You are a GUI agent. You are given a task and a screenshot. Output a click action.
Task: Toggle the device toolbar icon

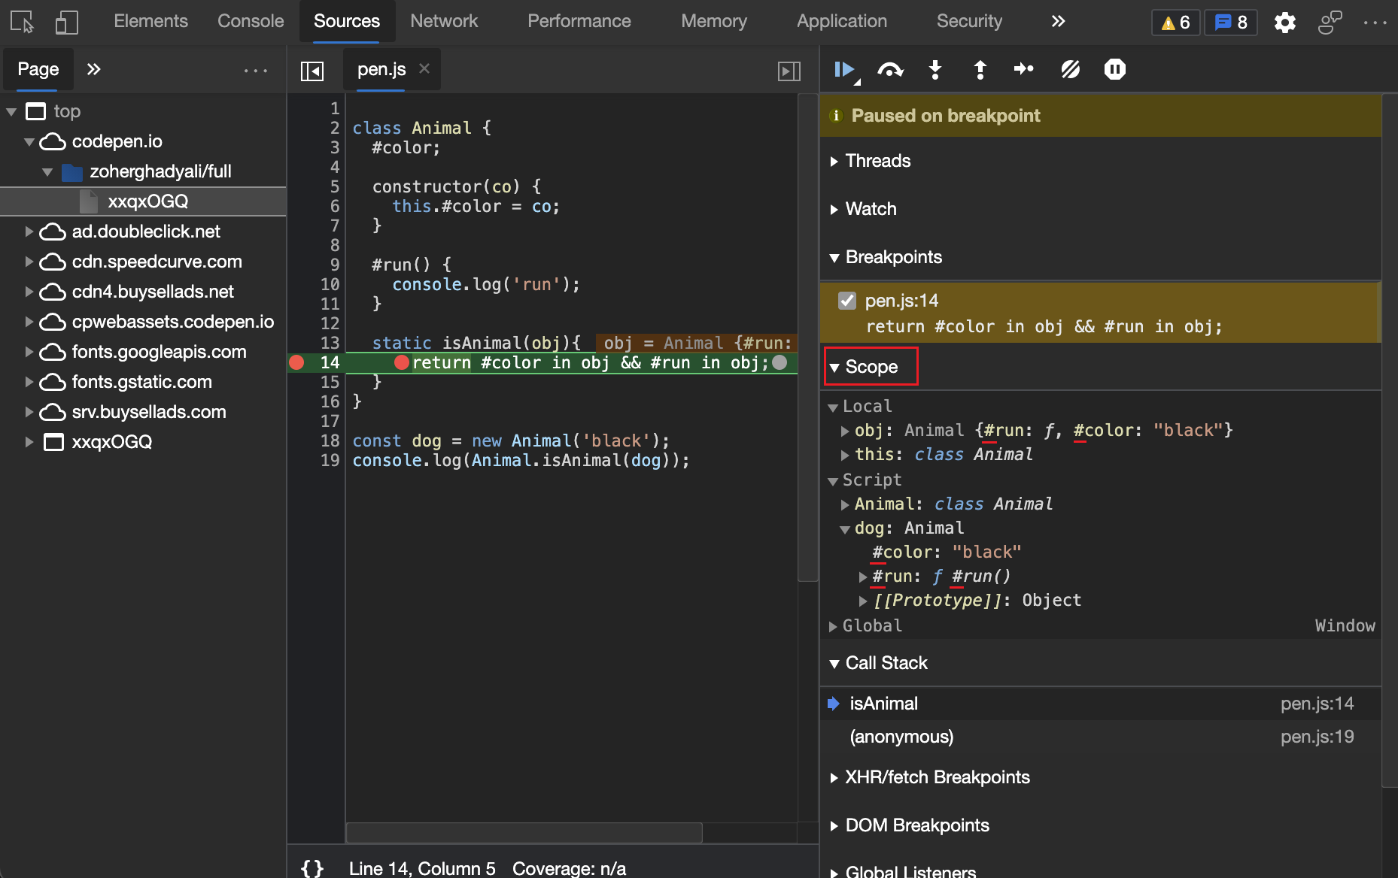(x=66, y=21)
